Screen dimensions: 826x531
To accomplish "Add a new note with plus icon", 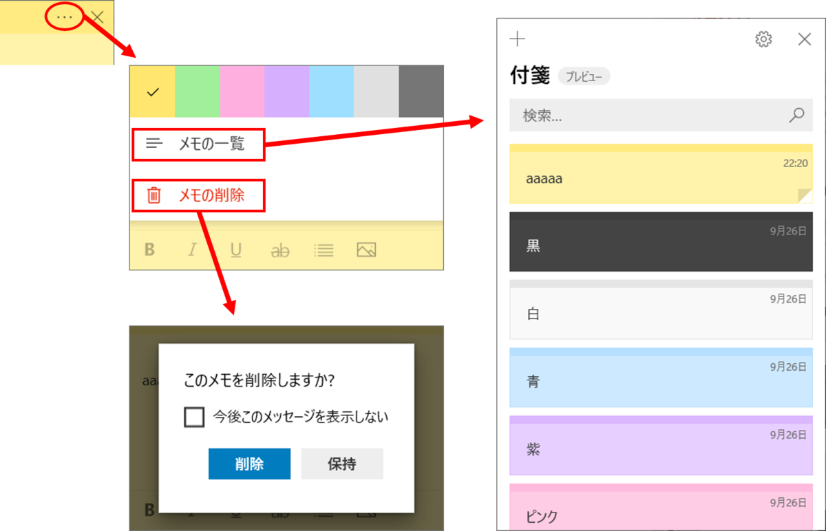I will click(517, 39).
